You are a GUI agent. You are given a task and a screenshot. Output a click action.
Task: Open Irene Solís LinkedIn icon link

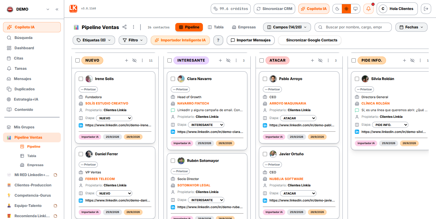pos(81,125)
